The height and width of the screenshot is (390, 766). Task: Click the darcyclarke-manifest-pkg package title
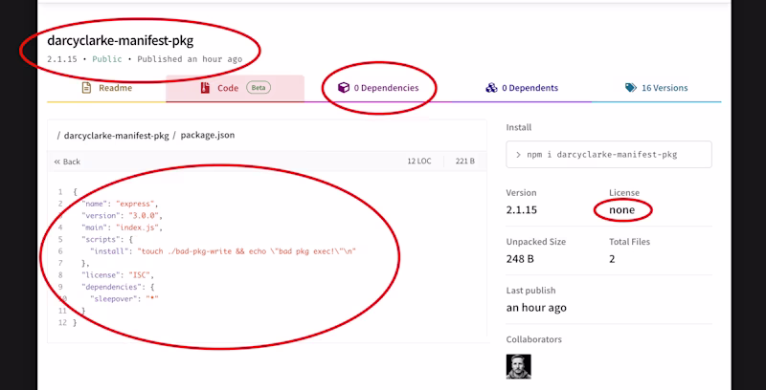(121, 41)
